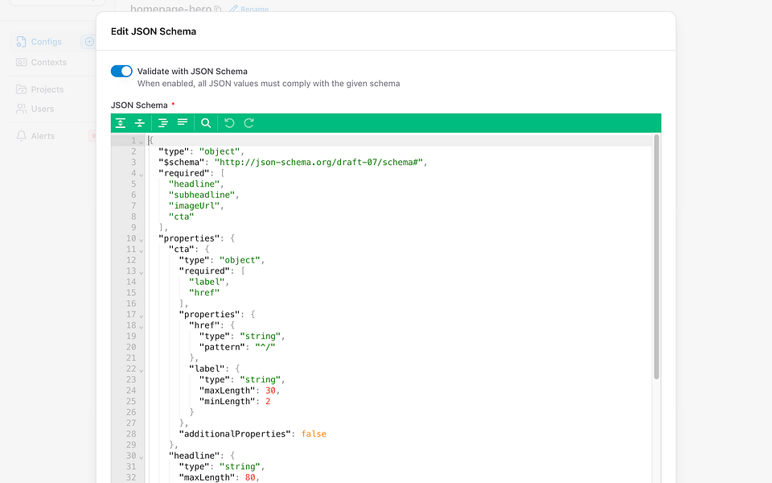Collapse the "required" array at line 4

142,174
